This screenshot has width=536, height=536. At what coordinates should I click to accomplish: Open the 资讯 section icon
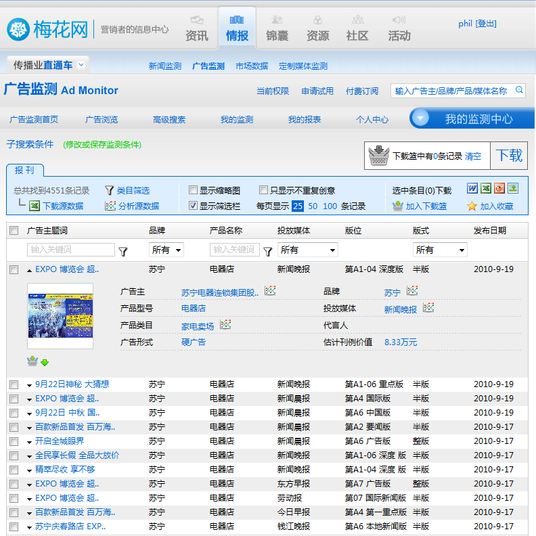197,20
